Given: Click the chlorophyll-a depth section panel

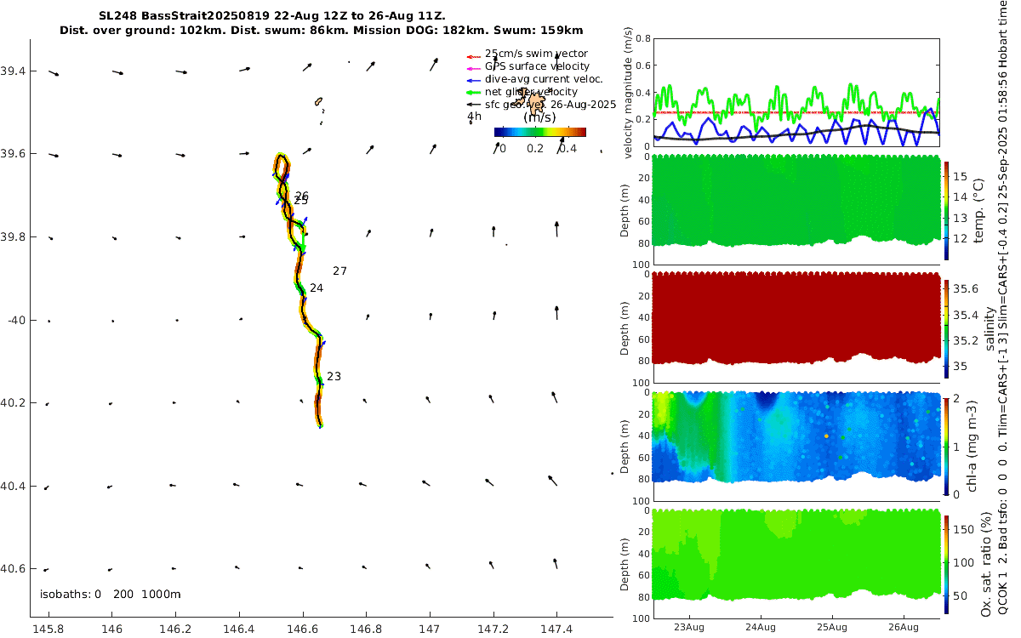Looking at the screenshot, I should tap(796, 444).
